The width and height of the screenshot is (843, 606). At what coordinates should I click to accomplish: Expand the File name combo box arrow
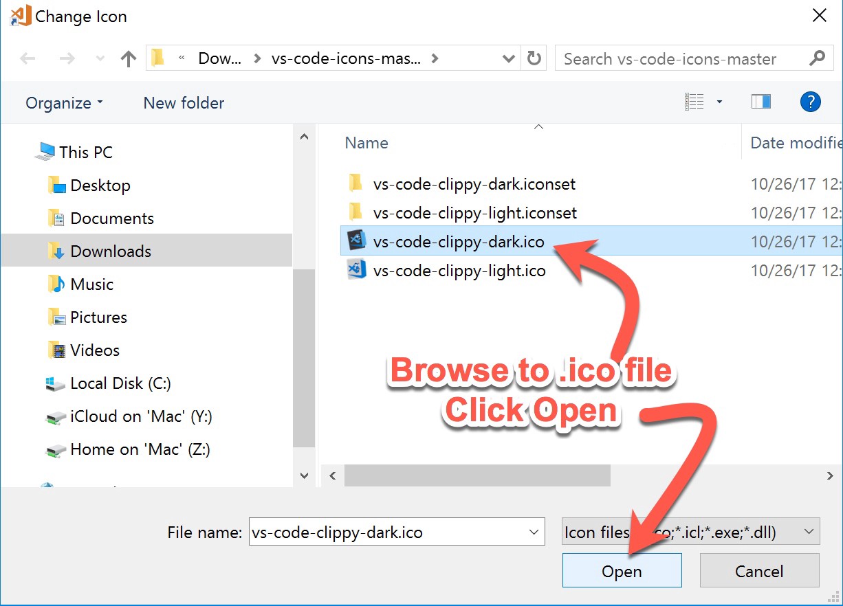pos(534,531)
